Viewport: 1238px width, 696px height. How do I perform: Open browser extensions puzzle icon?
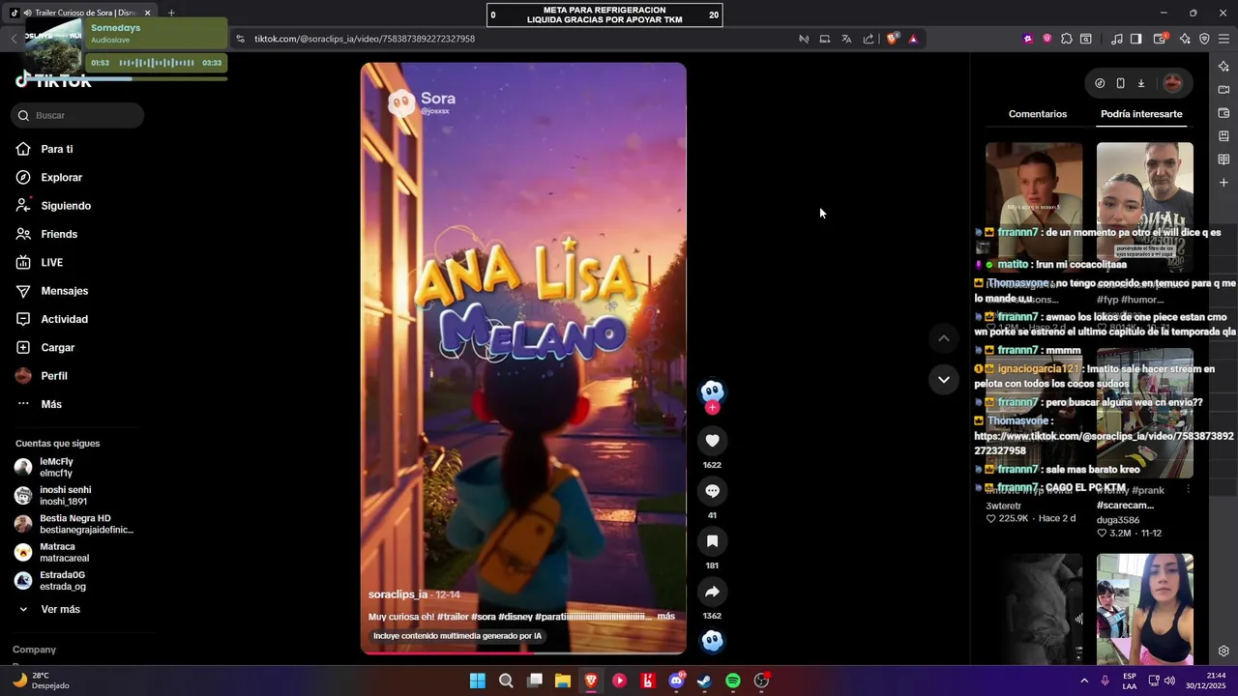(x=1066, y=39)
